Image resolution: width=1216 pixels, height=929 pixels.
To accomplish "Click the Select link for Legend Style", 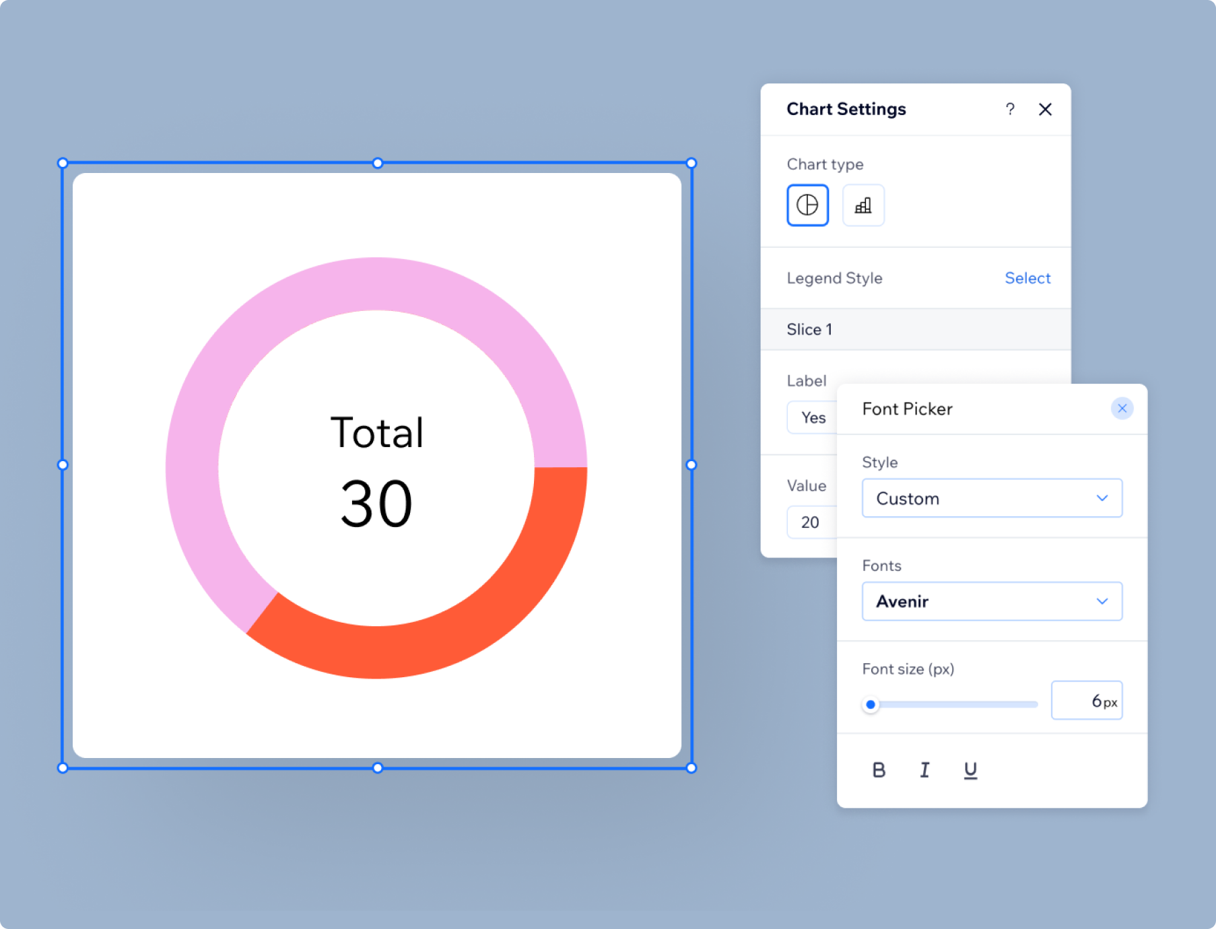I will pos(1027,277).
